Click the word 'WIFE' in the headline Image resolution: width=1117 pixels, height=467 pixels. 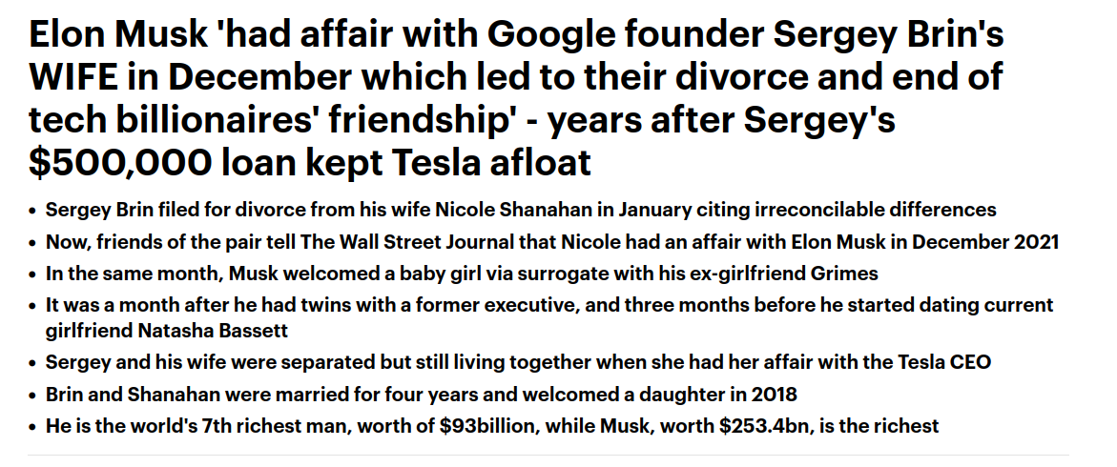click(72, 77)
